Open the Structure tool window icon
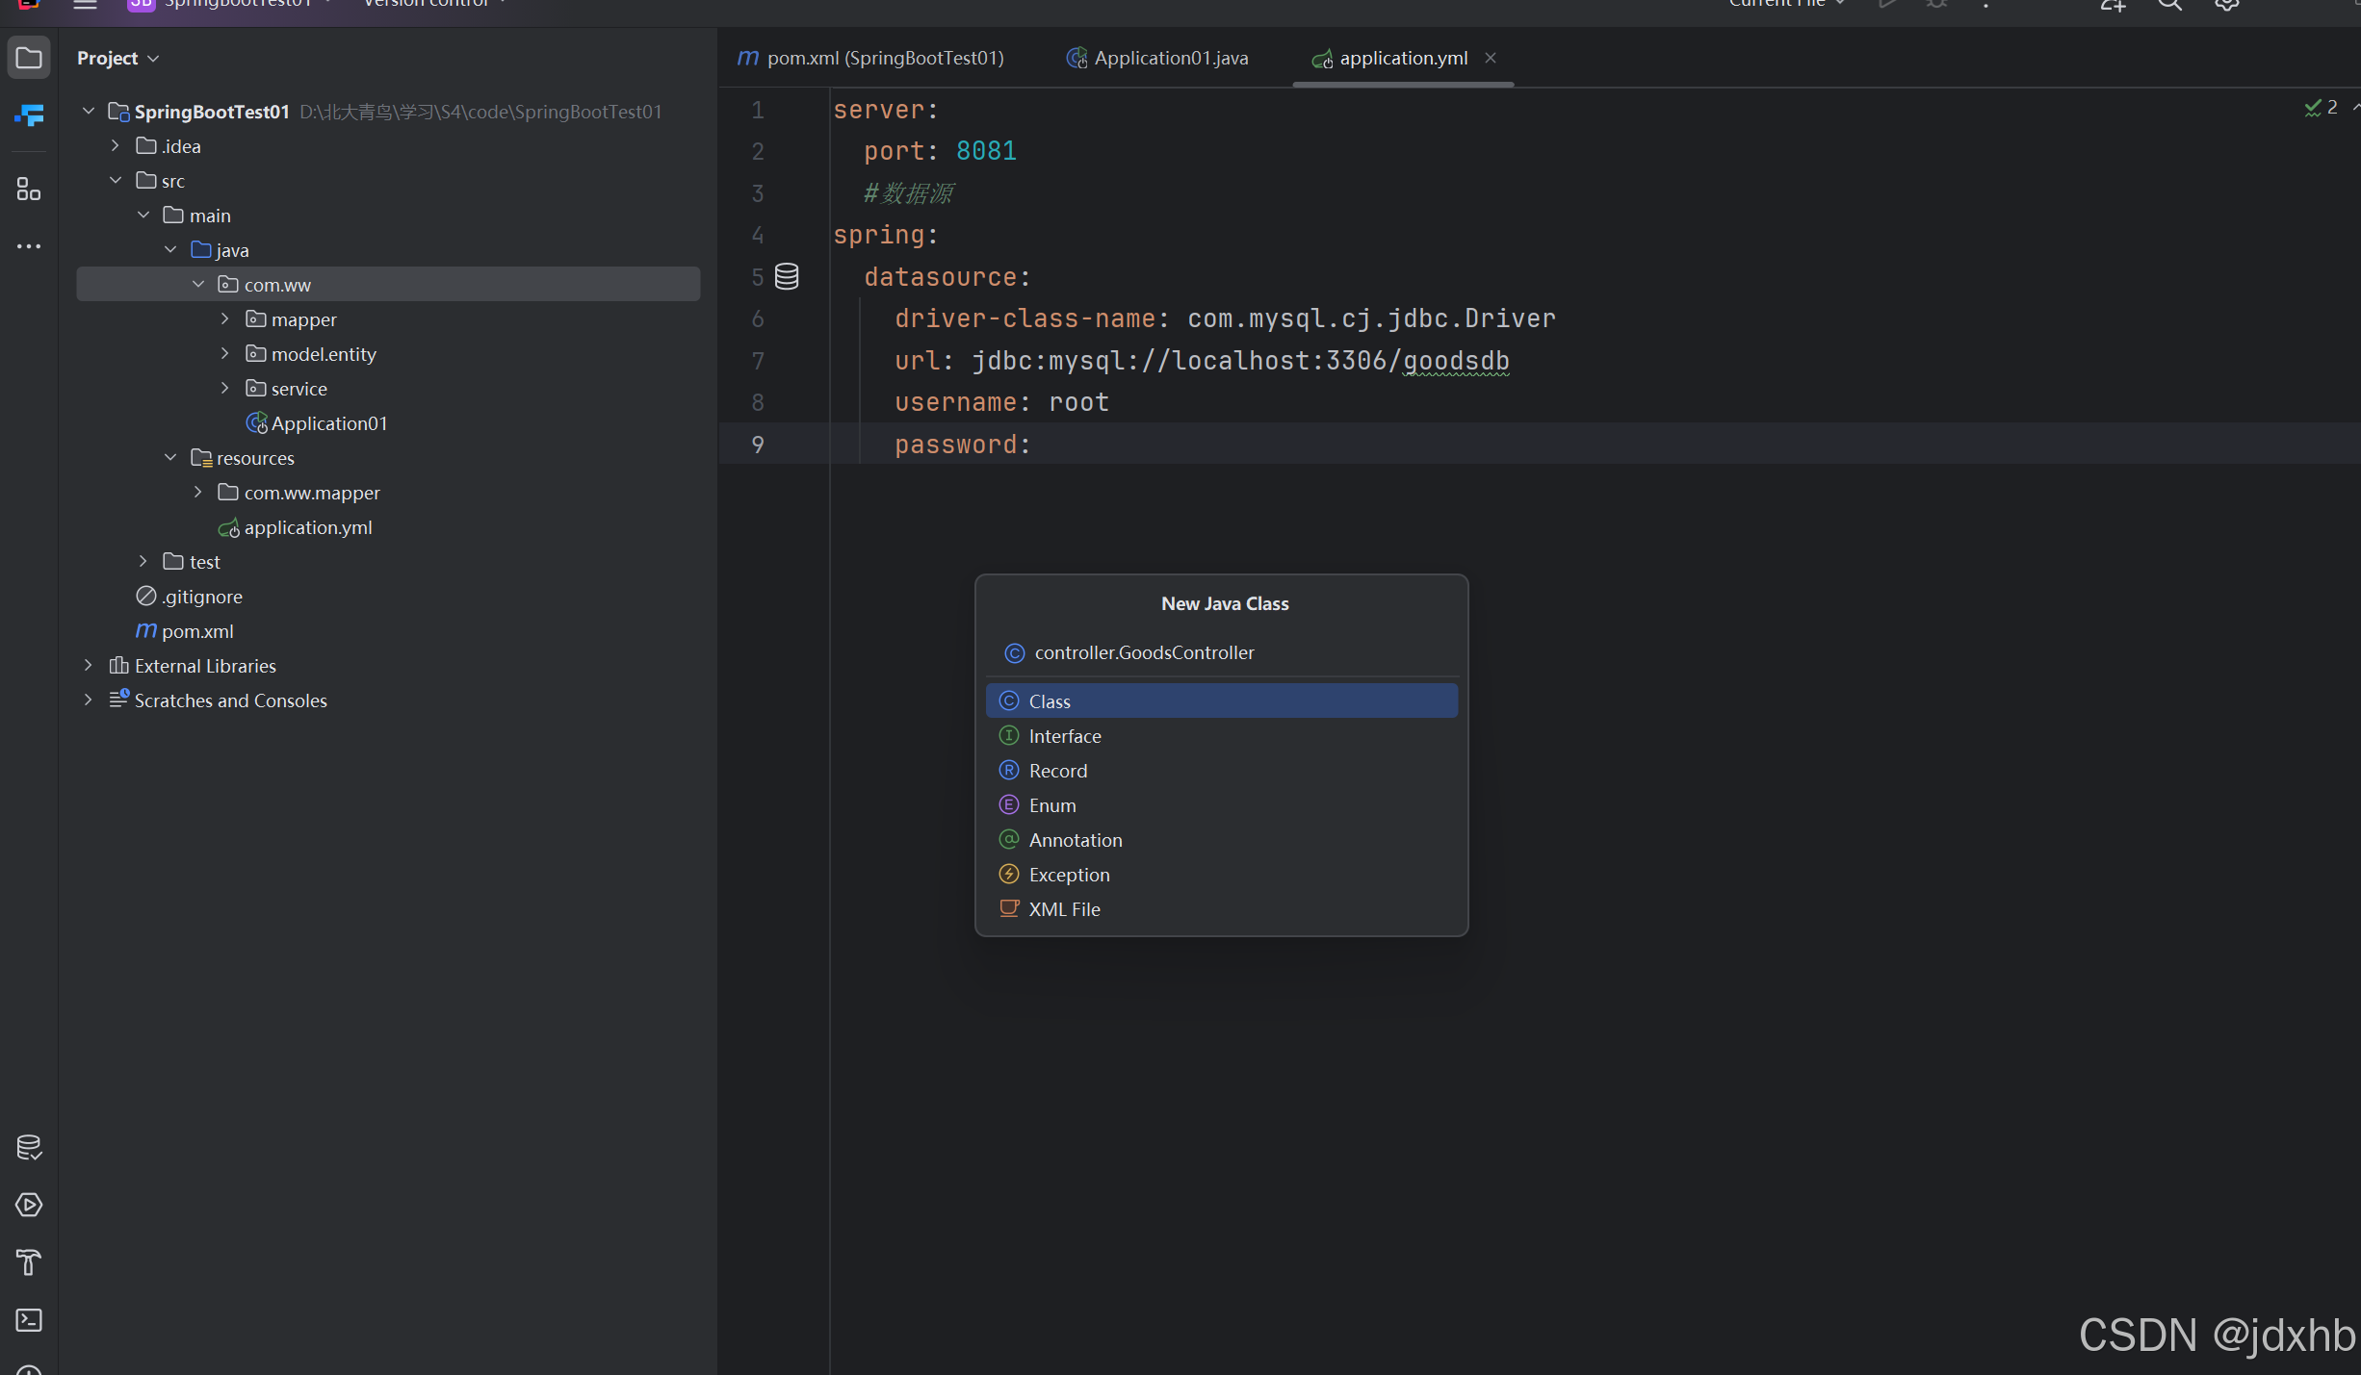This screenshot has height=1375, width=2361. (29, 190)
